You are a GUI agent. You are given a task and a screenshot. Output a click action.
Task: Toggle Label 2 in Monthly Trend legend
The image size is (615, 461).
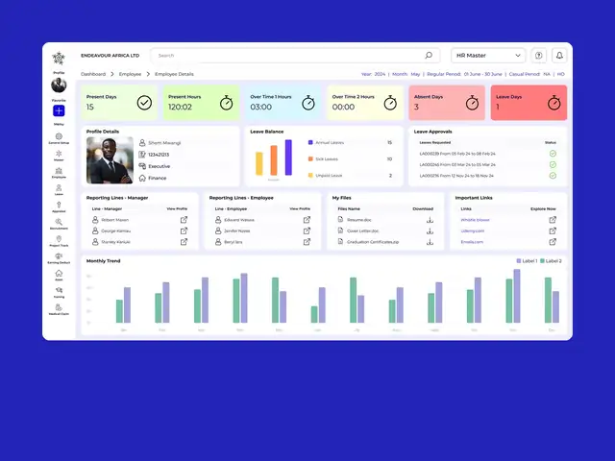(551, 261)
